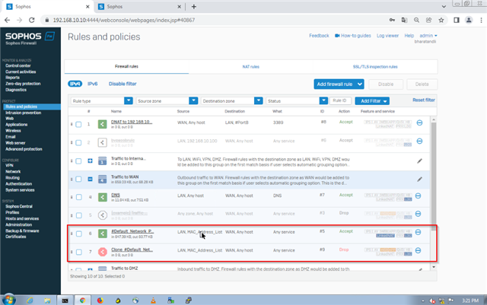
Task: Open options menu for rule #5
Action: click(x=418, y=232)
